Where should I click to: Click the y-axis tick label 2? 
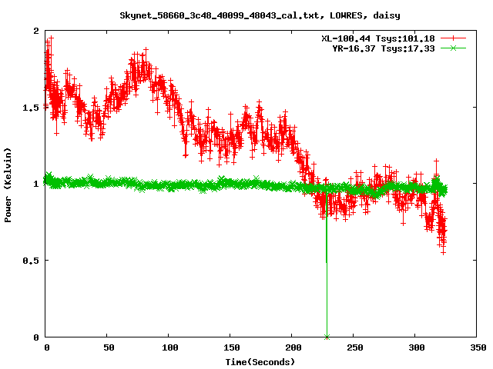tap(36, 31)
